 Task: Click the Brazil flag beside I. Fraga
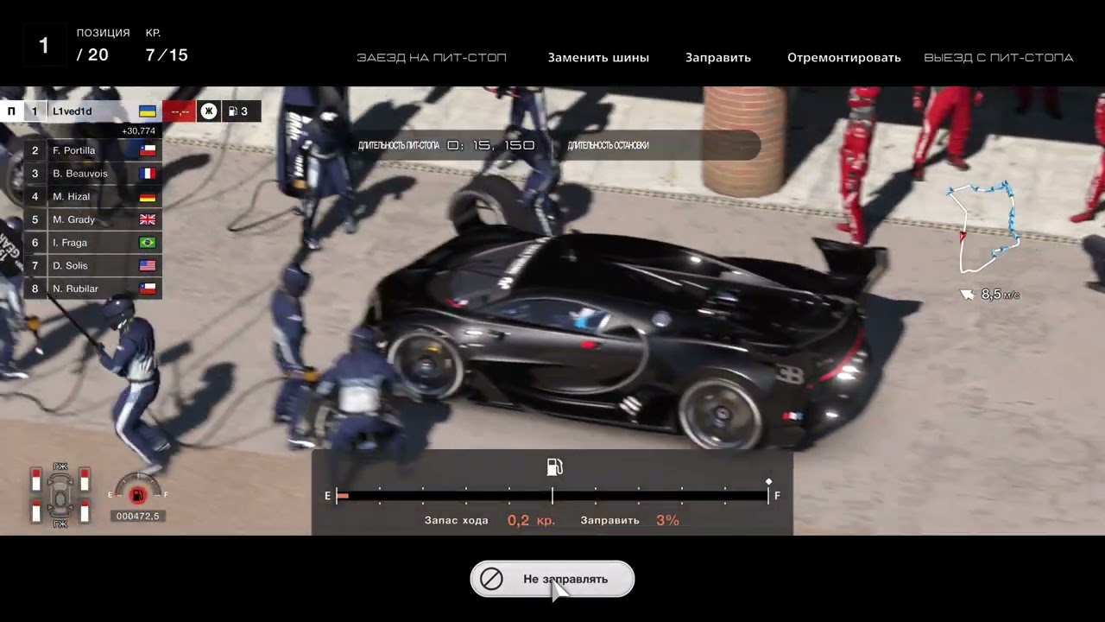148,243
